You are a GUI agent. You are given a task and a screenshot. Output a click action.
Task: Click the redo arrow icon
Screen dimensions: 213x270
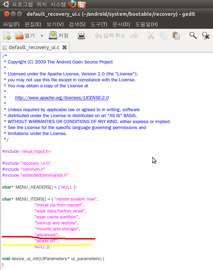coord(134,36)
